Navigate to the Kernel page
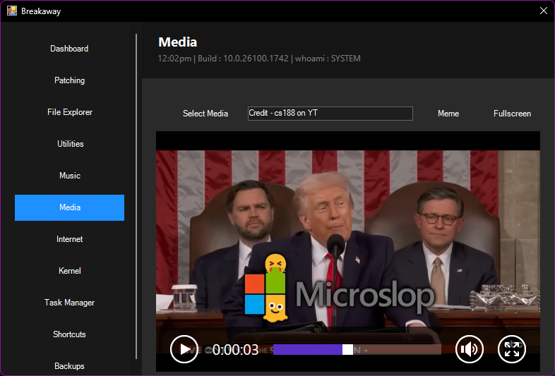This screenshot has width=555, height=376. coord(69,271)
